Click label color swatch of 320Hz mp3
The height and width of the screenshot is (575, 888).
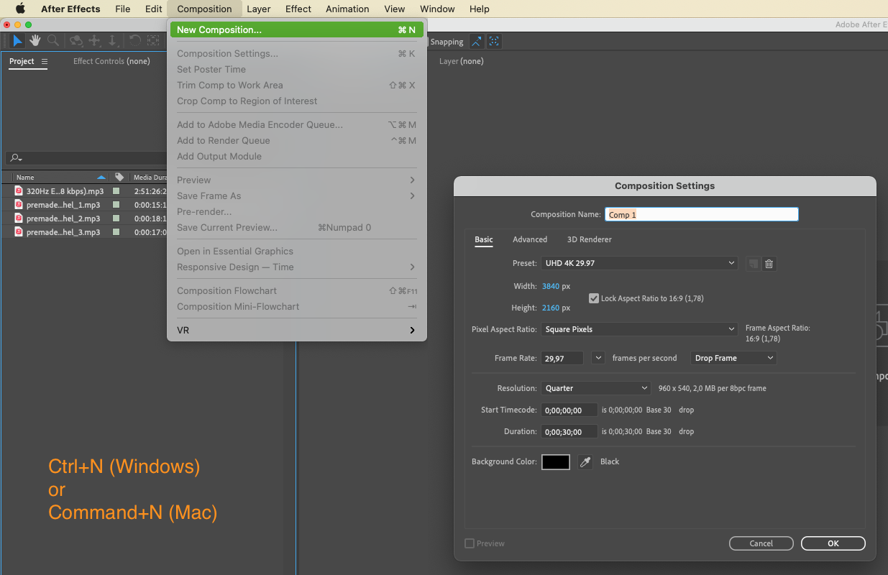(x=116, y=191)
